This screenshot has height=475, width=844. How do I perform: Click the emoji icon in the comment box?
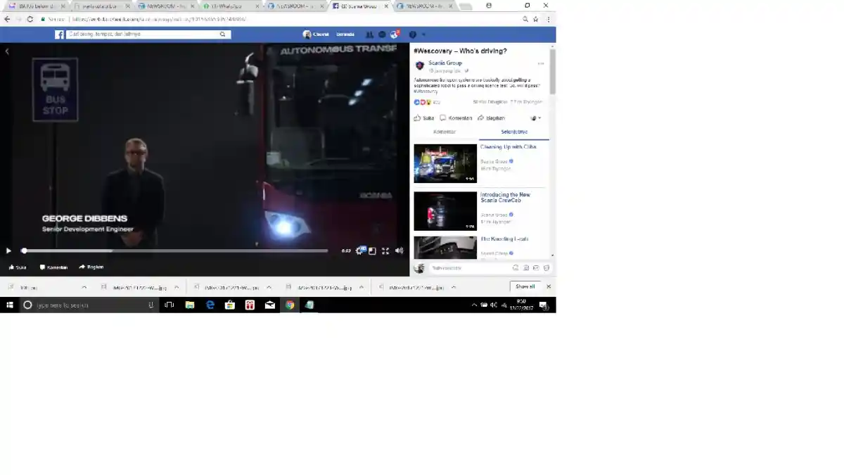516,267
